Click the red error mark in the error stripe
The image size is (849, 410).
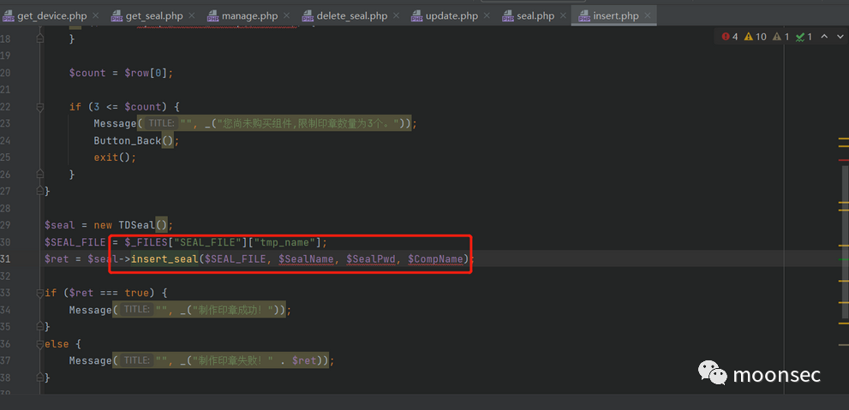coord(843,160)
